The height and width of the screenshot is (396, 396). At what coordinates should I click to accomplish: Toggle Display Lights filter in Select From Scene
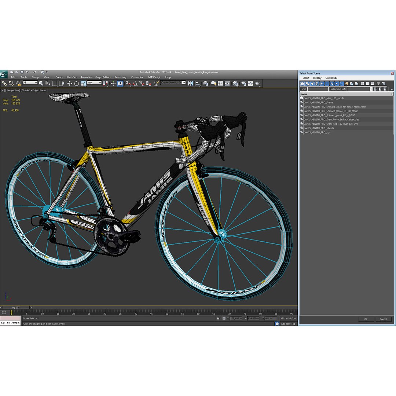(x=312, y=84)
